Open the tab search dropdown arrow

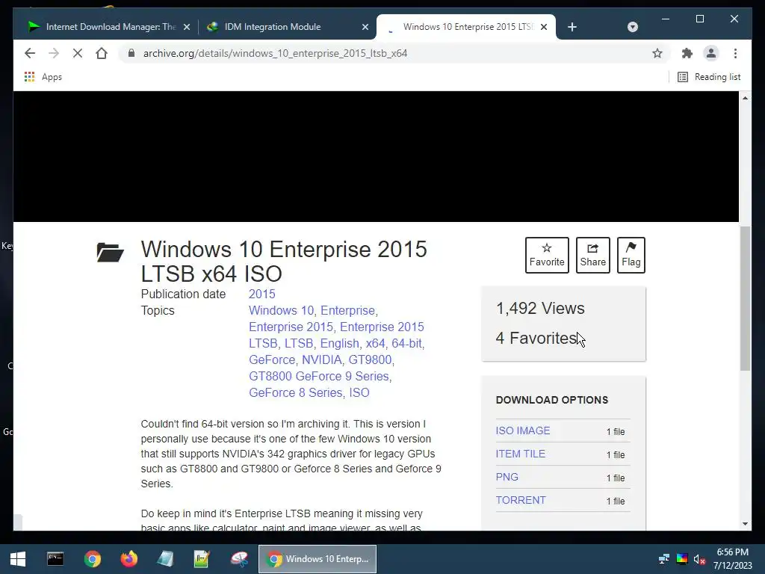tap(632, 27)
